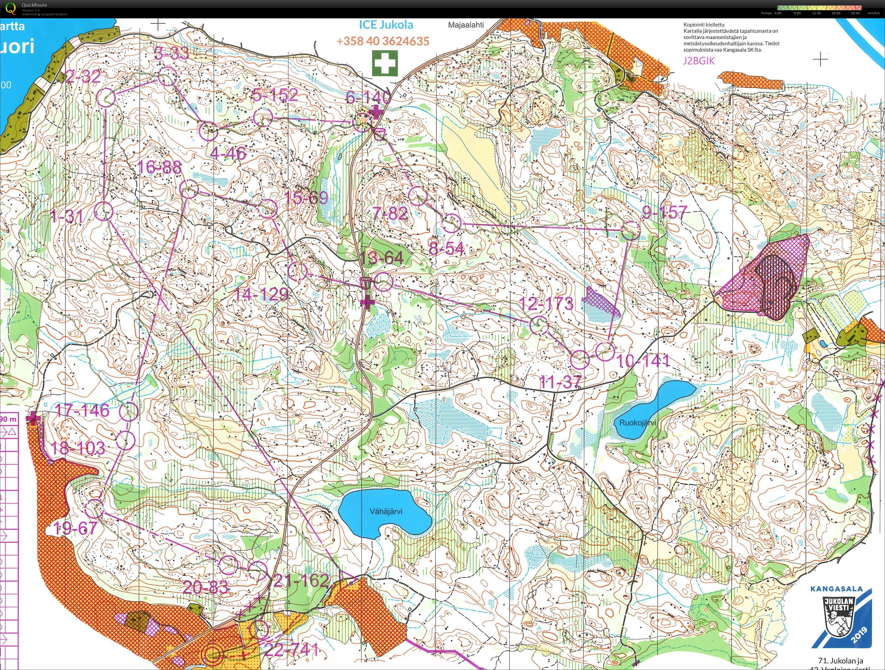Click control label 16-88

click(159, 167)
